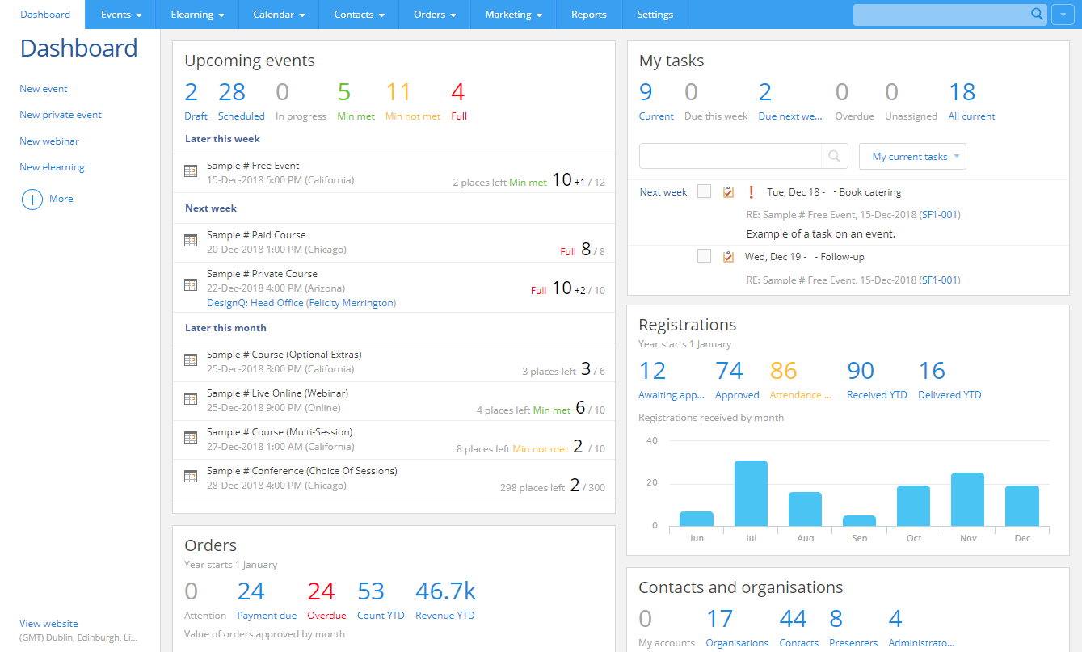Click the Administrators count 4
This screenshot has width=1082, height=652.
click(895, 619)
